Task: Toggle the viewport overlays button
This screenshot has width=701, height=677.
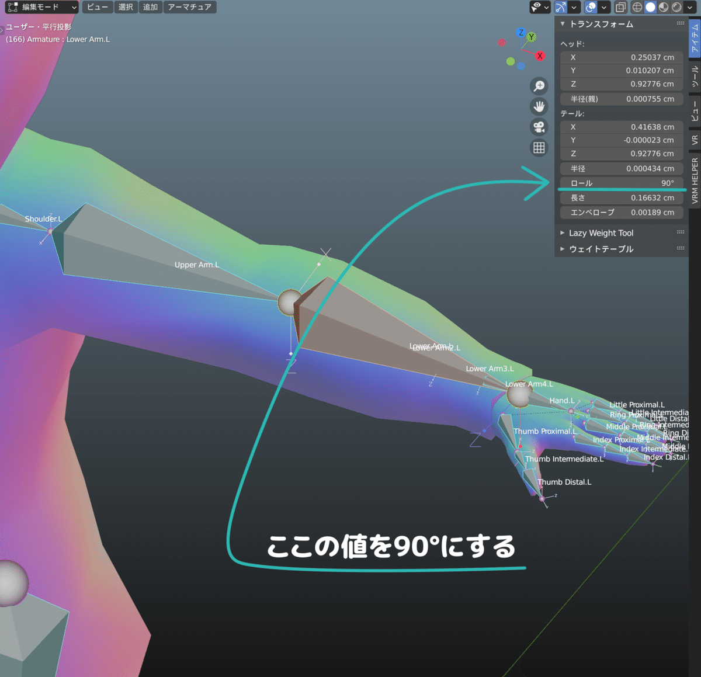Action: click(x=620, y=8)
